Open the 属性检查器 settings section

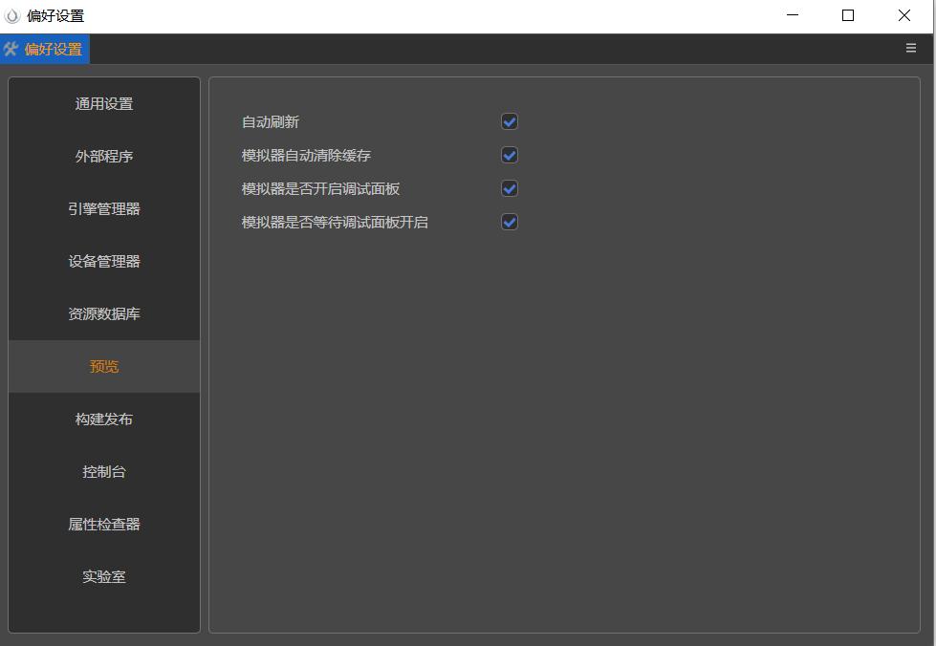(103, 524)
